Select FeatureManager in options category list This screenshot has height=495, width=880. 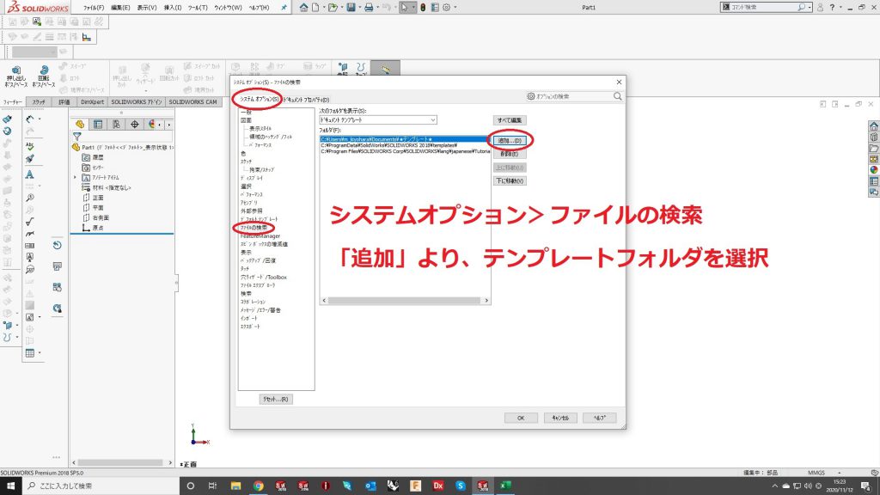click(260, 236)
